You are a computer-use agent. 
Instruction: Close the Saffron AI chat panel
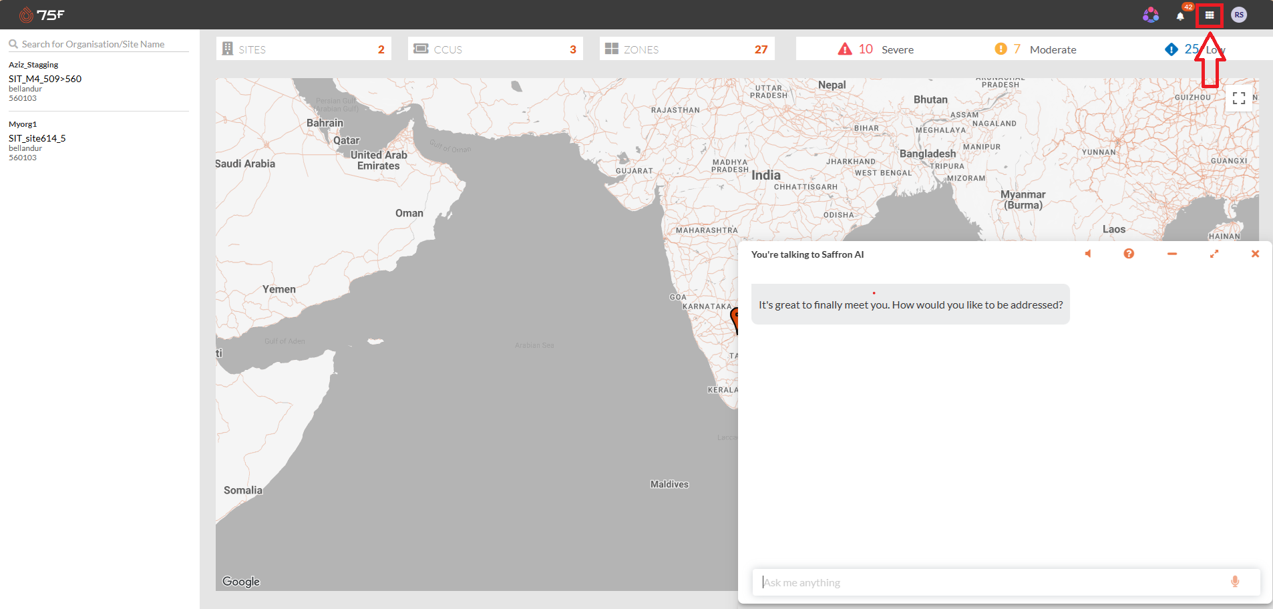point(1255,254)
